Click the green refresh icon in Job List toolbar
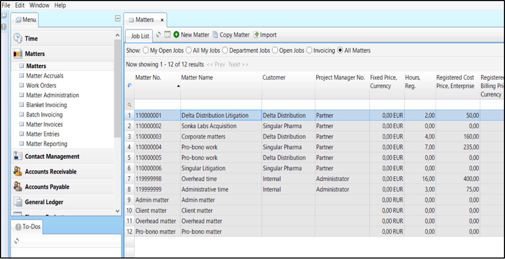Screen dimensions: 505x259 [x=158, y=35]
